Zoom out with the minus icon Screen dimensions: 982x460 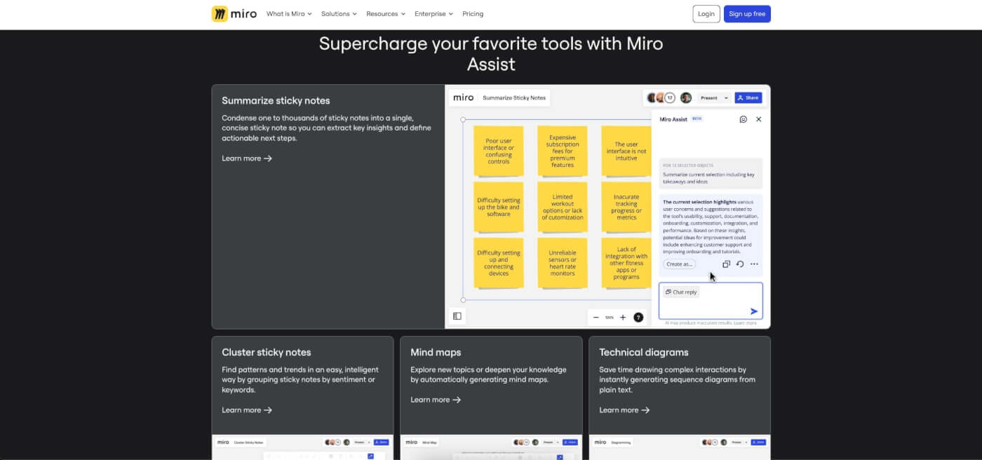tap(596, 317)
